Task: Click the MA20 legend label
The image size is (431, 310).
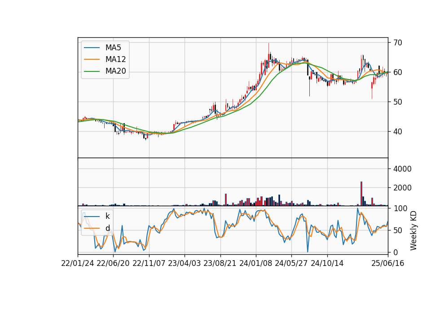Action: coord(115,71)
